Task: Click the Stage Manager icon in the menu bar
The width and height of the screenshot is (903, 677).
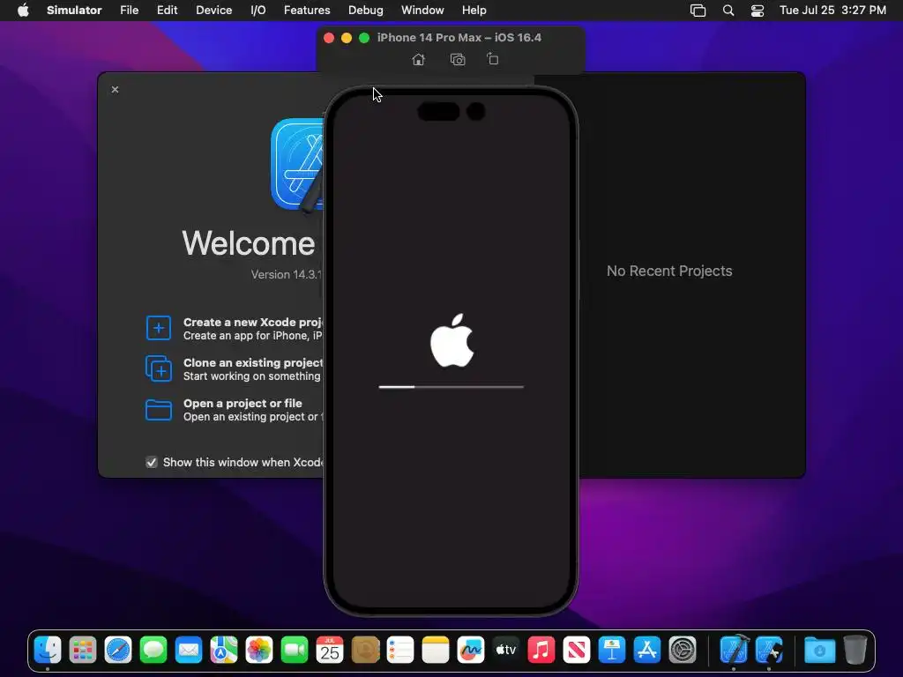Action: (698, 10)
